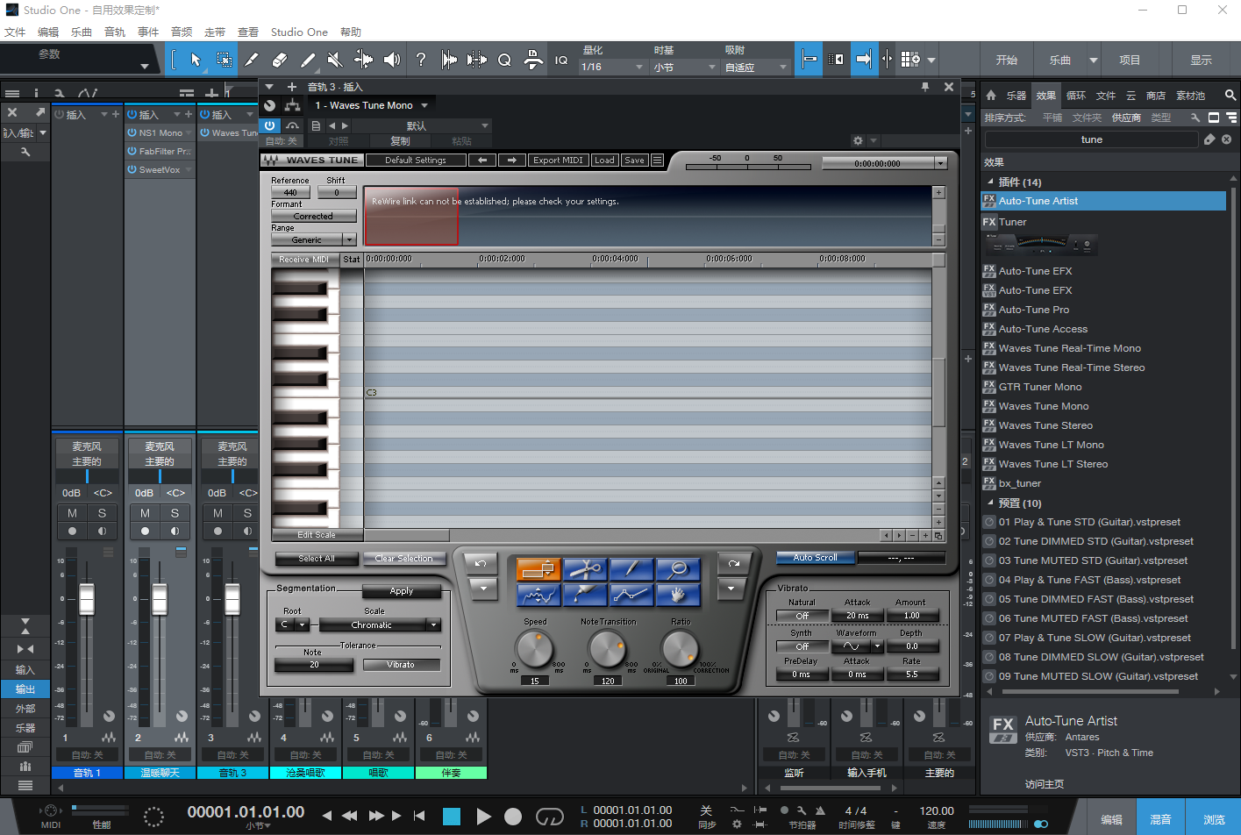Select Waves Tune Real-Time Mono effect
1241x835 pixels.
coord(1069,348)
